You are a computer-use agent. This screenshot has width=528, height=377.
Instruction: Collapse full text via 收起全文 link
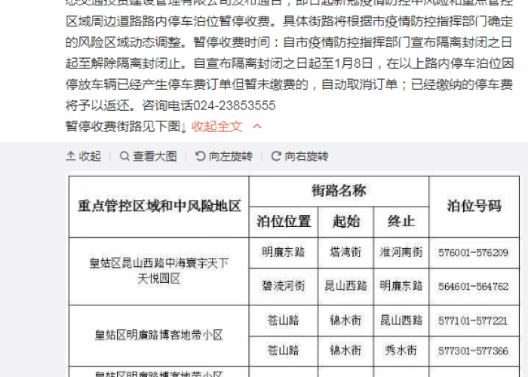pyautogui.click(x=217, y=127)
